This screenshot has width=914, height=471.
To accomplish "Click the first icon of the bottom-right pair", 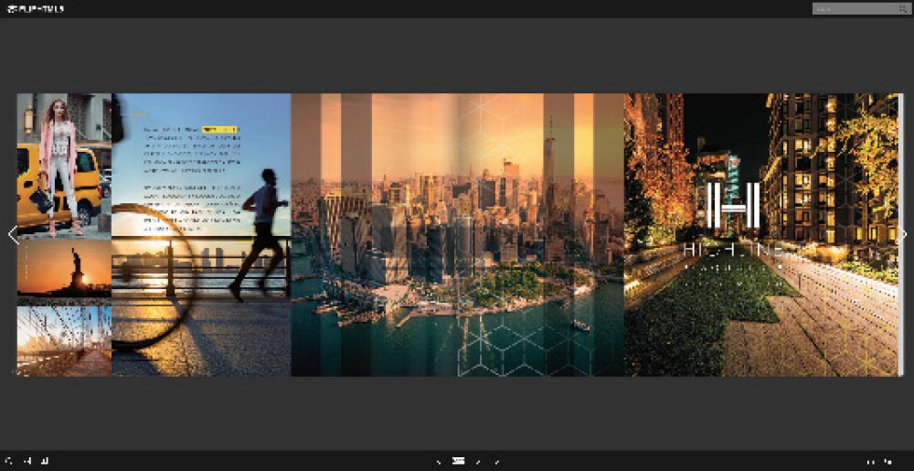I will [869, 462].
